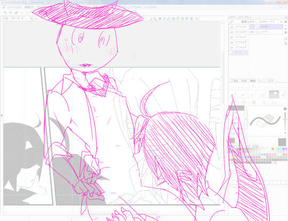Screen dimensions: 288x221
Task: Click the new layer icon atop layer panel side
Action: click(x=286, y=22)
